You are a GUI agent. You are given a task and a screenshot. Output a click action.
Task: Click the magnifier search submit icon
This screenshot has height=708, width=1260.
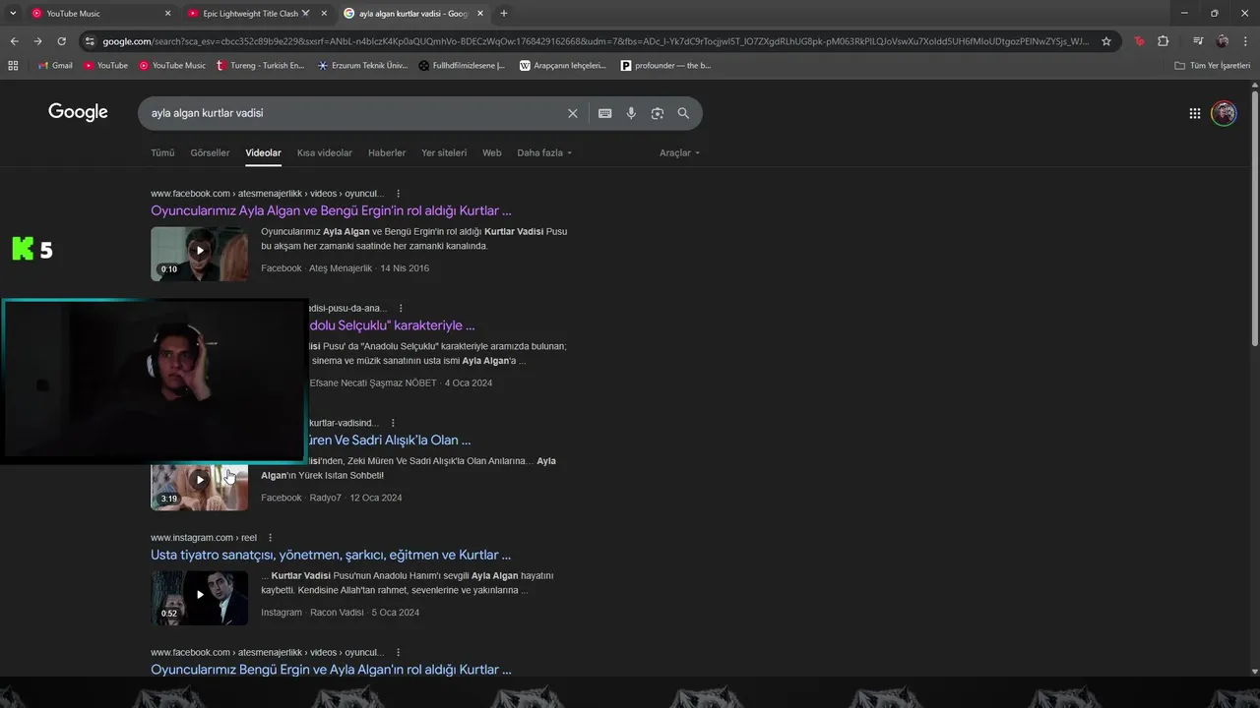683,113
